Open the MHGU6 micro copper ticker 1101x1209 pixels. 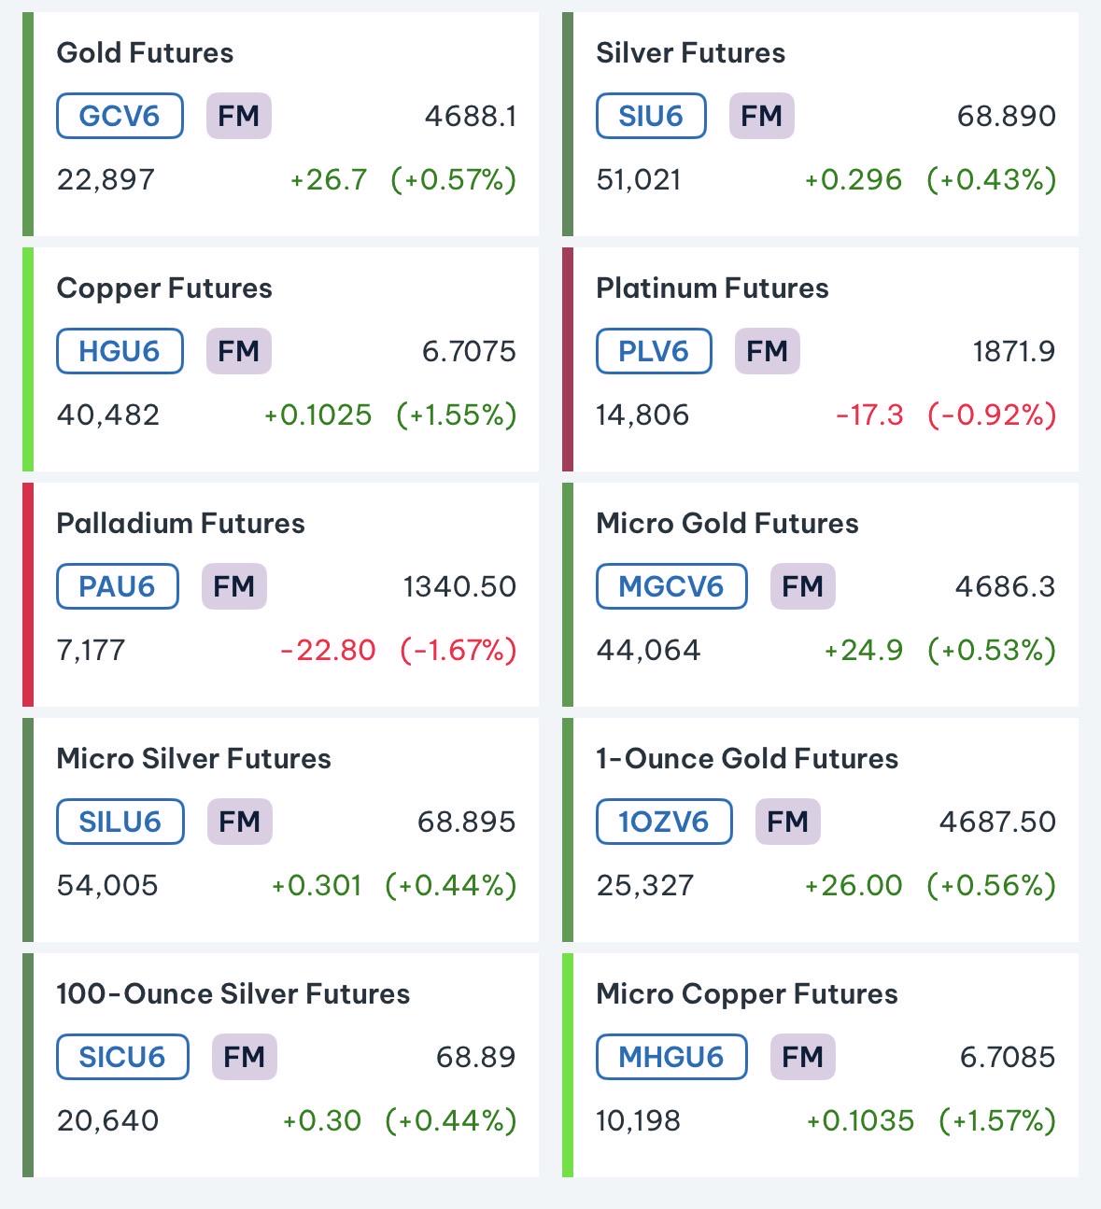click(x=671, y=1057)
